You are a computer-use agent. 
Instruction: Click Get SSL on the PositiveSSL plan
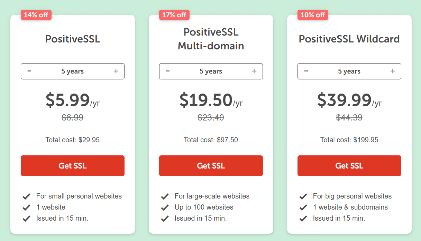[x=72, y=166]
